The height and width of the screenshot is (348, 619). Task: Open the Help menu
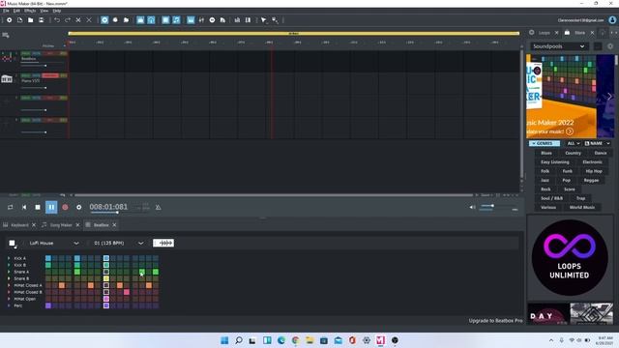click(57, 11)
